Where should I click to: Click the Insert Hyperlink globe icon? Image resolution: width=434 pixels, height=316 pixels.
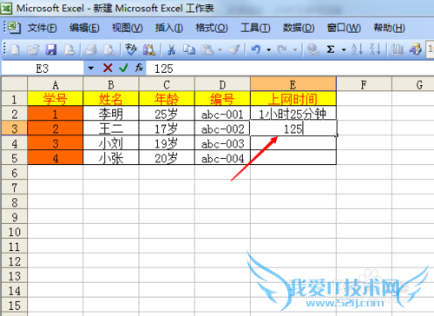[312, 50]
